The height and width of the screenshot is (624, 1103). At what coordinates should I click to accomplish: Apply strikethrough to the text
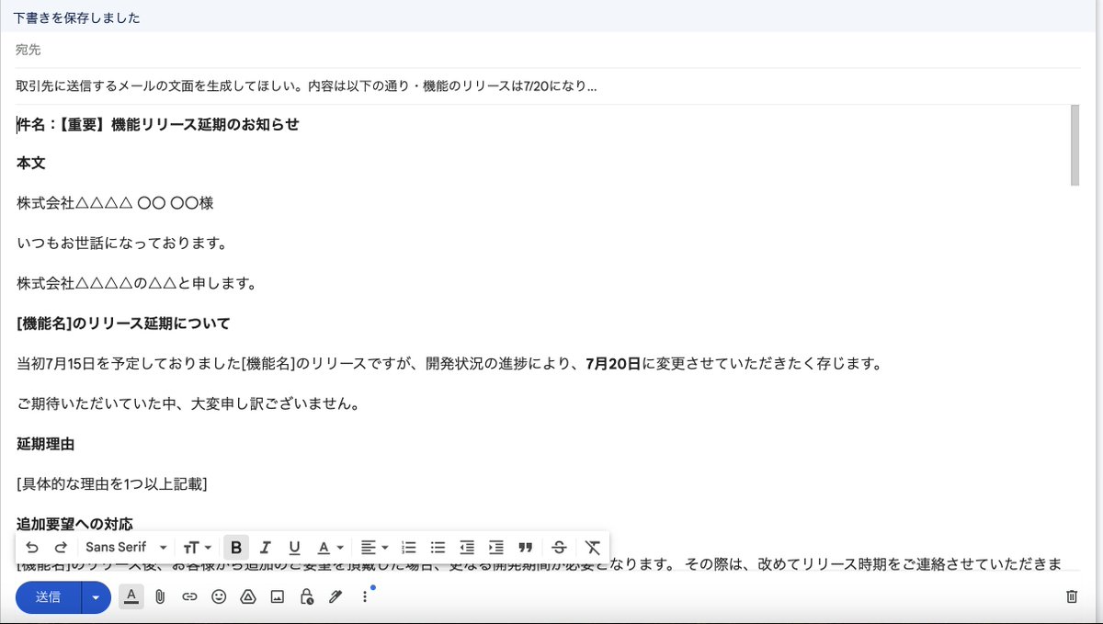[559, 547]
